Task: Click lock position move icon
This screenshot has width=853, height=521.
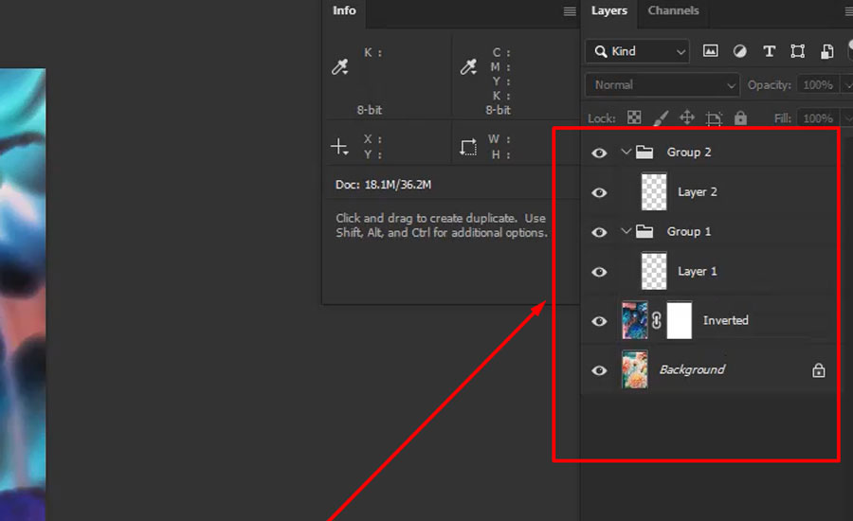Action: 687,117
